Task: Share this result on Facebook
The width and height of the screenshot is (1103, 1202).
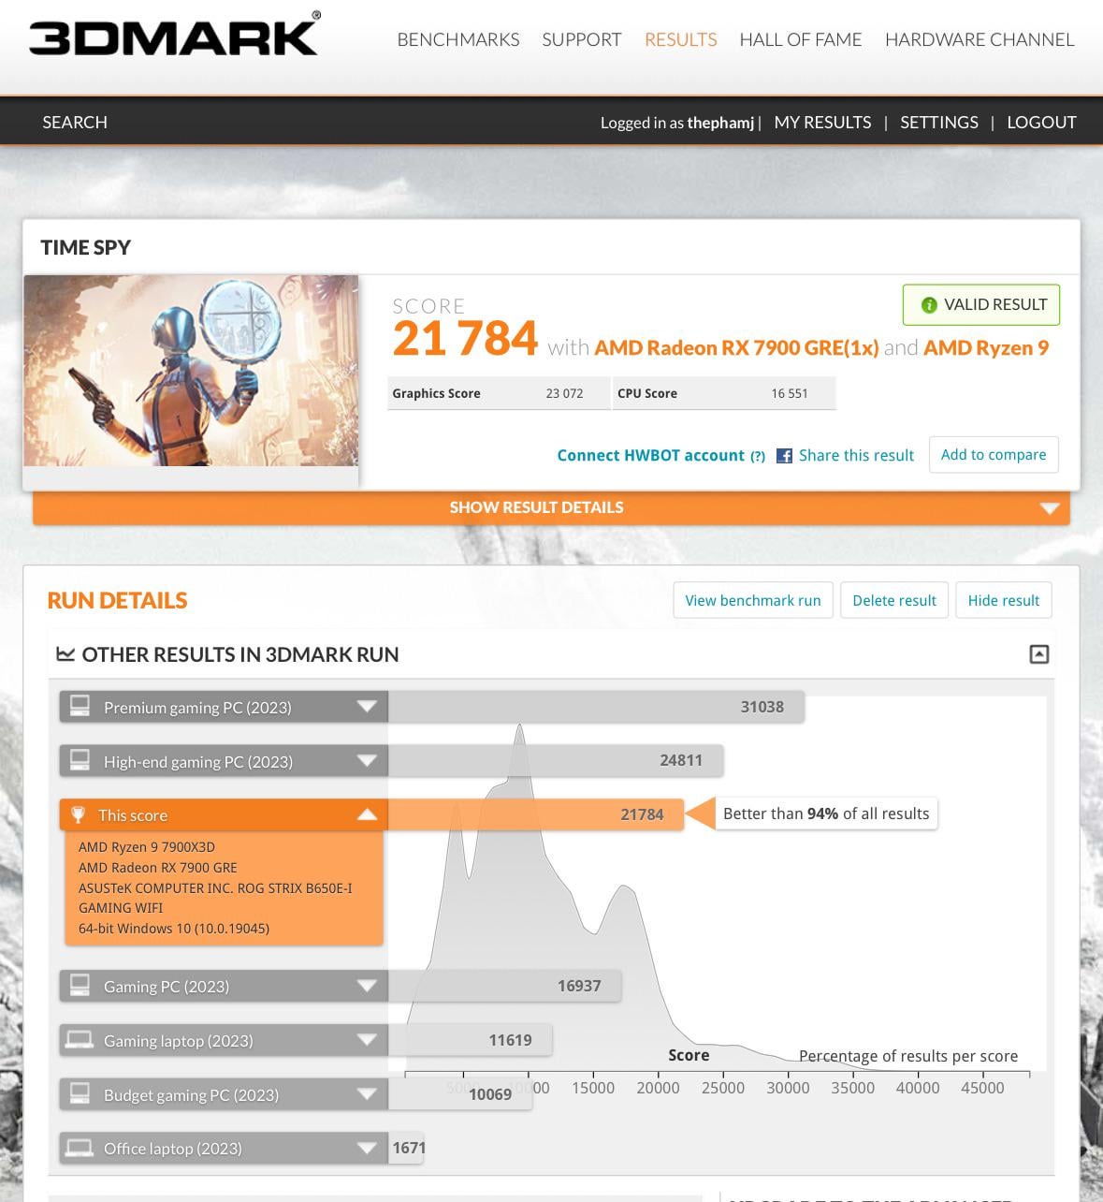Action: [x=856, y=455]
